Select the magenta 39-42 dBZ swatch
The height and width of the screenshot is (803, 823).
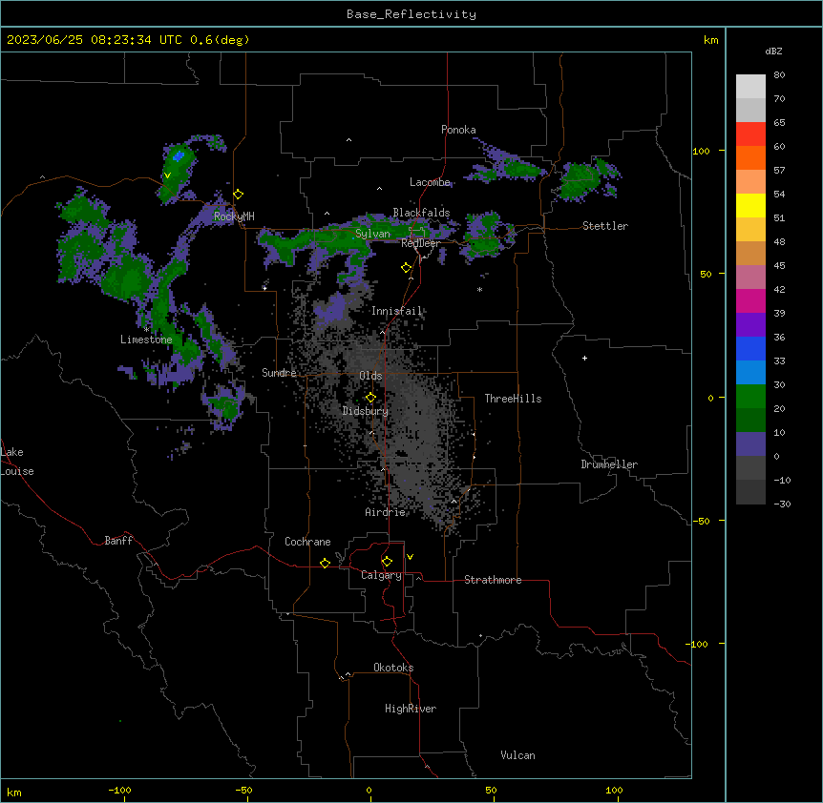[x=750, y=300]
